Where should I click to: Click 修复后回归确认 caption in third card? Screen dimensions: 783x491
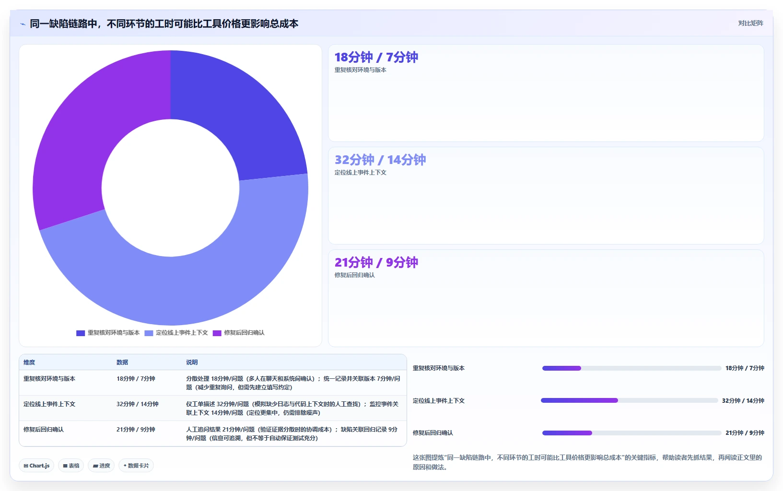point(355,275)
